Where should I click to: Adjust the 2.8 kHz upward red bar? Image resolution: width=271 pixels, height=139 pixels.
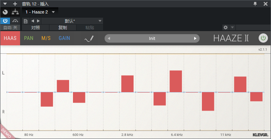[x=127, y=84]
